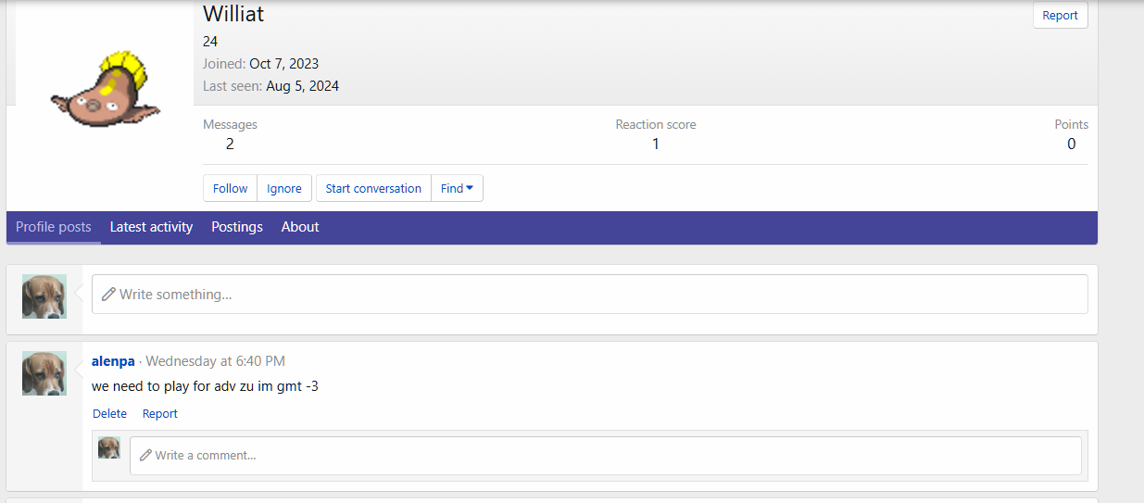Report alenpa's profile post
Image resolution: width=1144 pixels, height=503 pixels.
pyautogui.click(x=159, y=414)
